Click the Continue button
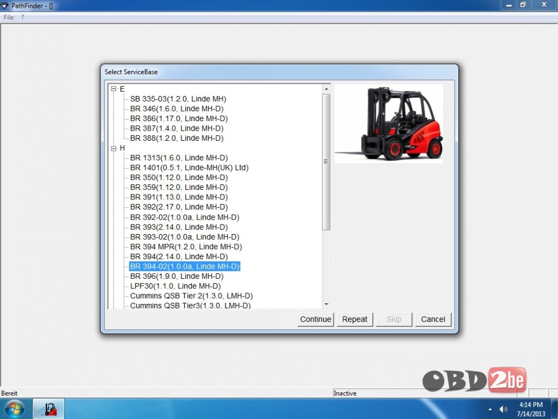The width and height of the screenshot is (558, 419). click(315, 319)
